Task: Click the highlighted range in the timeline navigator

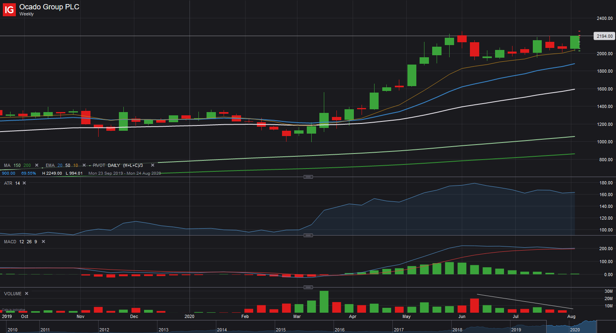Action: click(571, 327)
